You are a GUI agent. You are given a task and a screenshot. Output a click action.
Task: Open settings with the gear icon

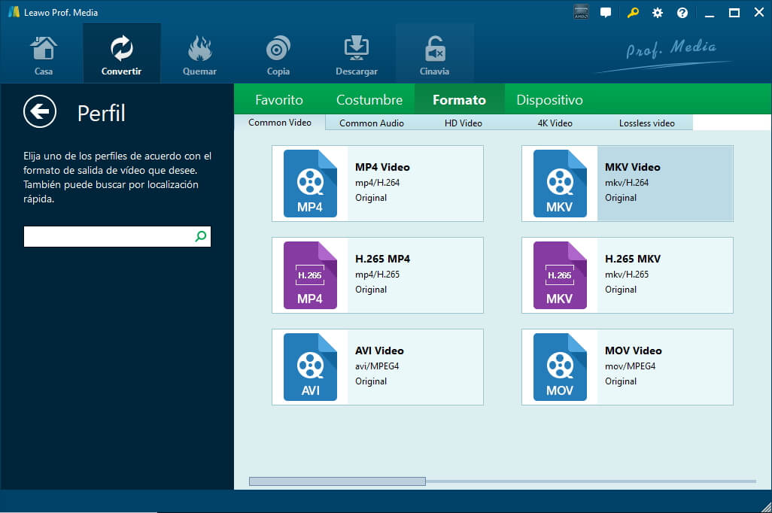coord(658,13)
